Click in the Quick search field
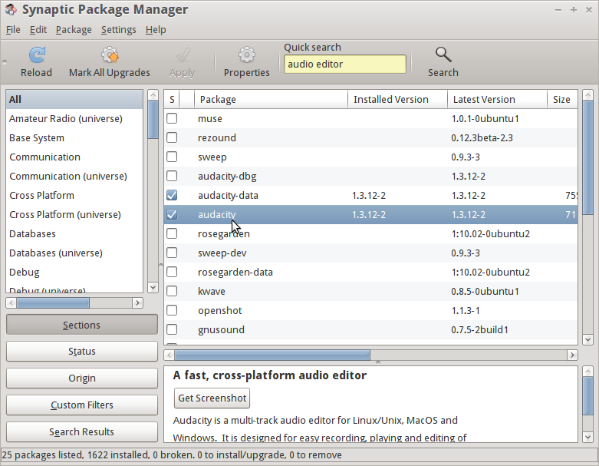The image size is (599, 466). click(x=344, y=64)
